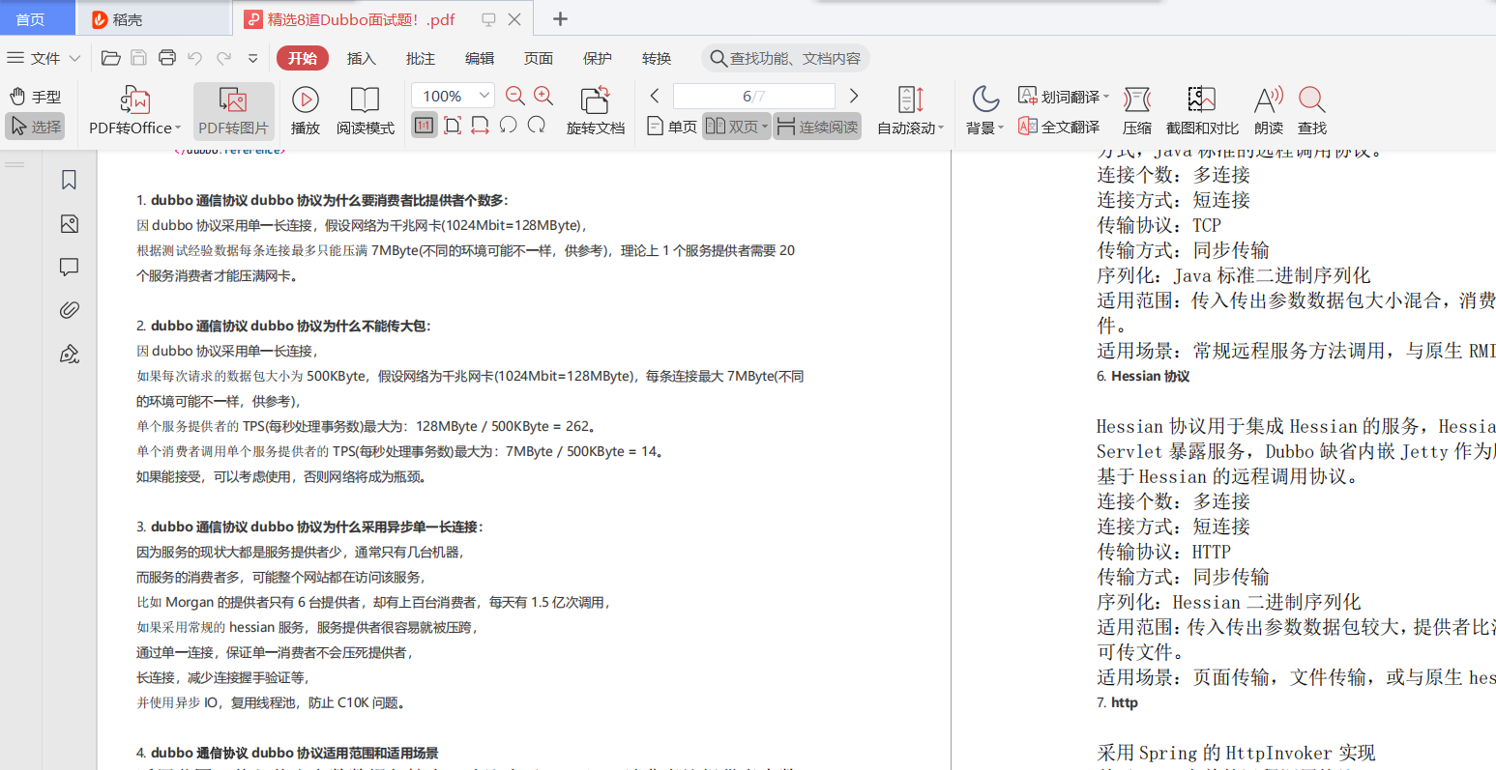The width and height of the screenshot is (1496, 770).
Task: Click the screen projection icon on pdf tab
Action: tap(488, 19)
